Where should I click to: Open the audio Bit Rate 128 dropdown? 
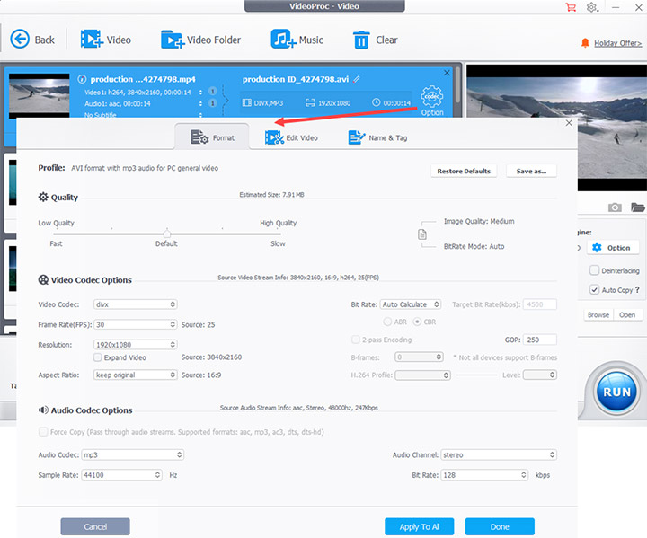(x=484, y=475)
